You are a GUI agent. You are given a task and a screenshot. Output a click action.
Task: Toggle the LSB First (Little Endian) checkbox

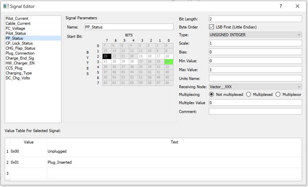click(211, 27)
